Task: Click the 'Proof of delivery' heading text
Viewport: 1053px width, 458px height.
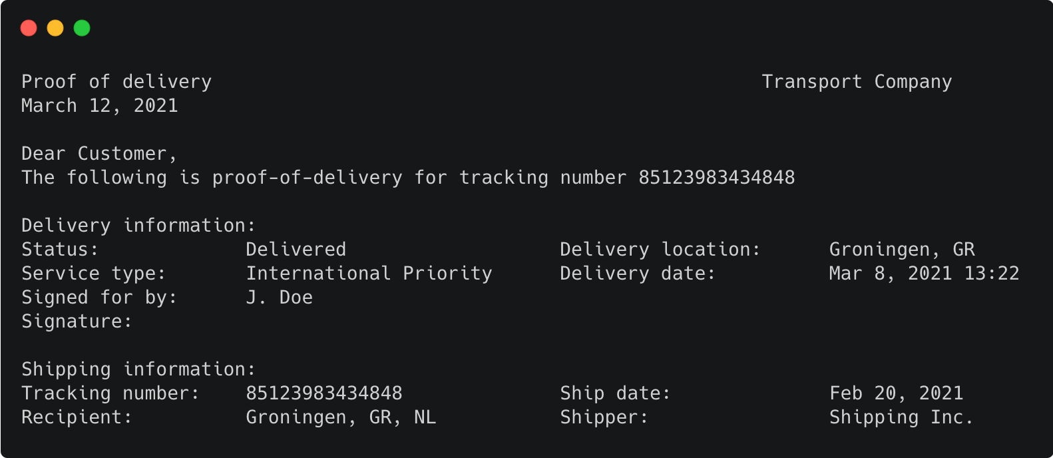Action: [x=116, y=82]
